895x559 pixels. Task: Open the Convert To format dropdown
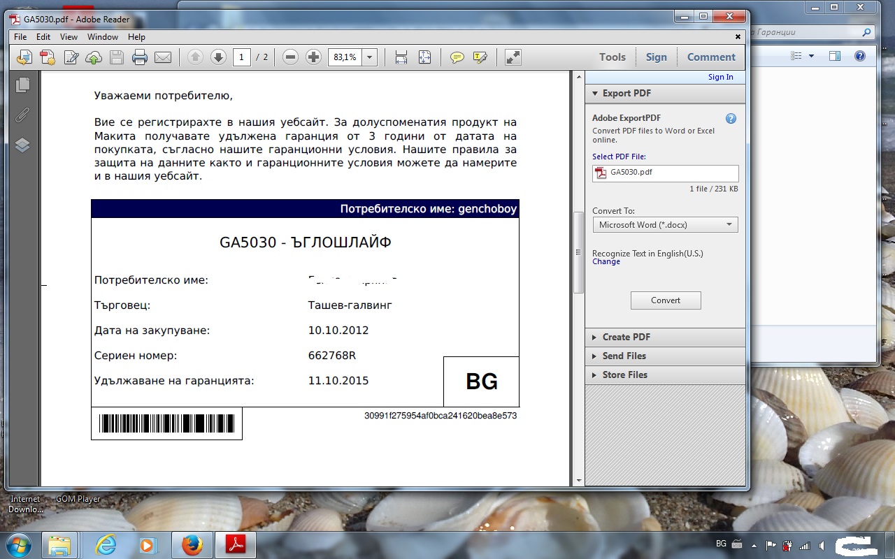(x=665, y=225)
